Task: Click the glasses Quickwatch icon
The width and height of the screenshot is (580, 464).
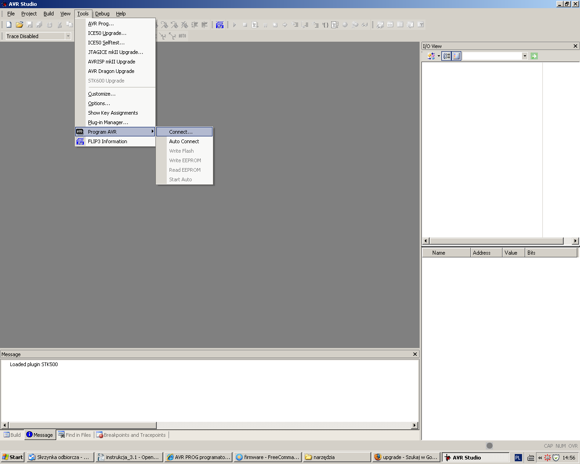Action: [365, 25]
